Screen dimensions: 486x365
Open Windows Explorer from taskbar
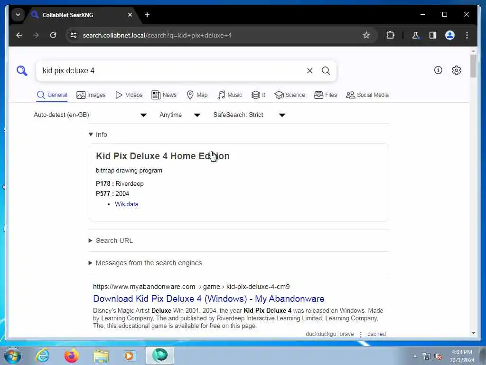click(101, 356)
